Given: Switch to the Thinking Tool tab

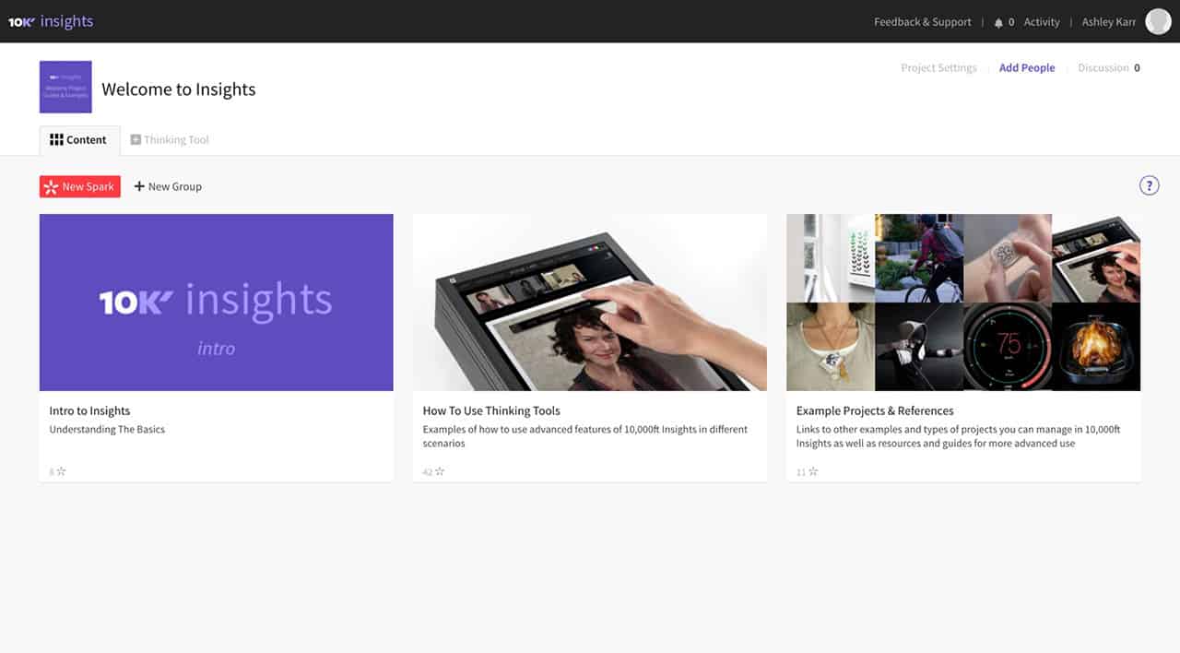Looking at the screenshot, I should [x=170, y=140].
